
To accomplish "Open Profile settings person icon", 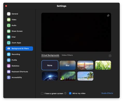I will pos(9,60).
